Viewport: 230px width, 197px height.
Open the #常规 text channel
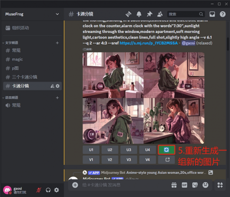click(x=32, y=50)
